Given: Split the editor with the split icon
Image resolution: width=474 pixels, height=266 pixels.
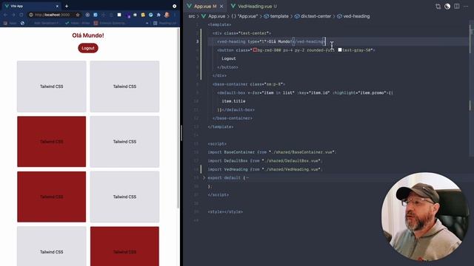Looking at the screenshot, I should (x=457, y=7).
